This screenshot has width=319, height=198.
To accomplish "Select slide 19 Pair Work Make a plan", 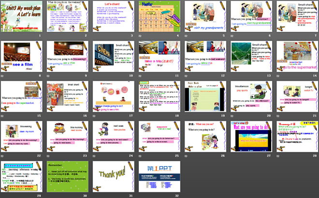I will coord(205,96).
